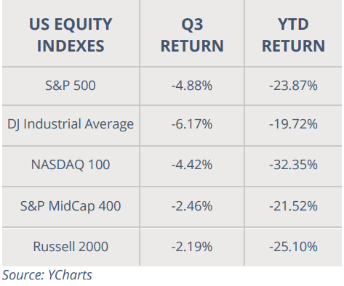
Task: Select the YTD RETURN column header
Action: pyautogui.click(x=293, y=35)
